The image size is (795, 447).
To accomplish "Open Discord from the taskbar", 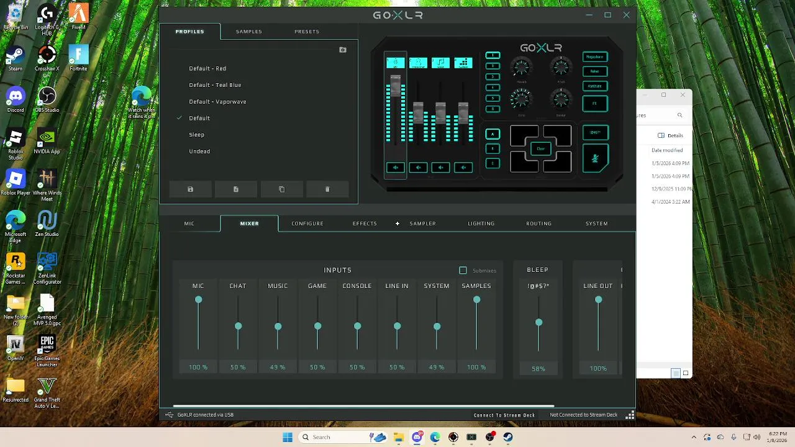I will 417,437.
